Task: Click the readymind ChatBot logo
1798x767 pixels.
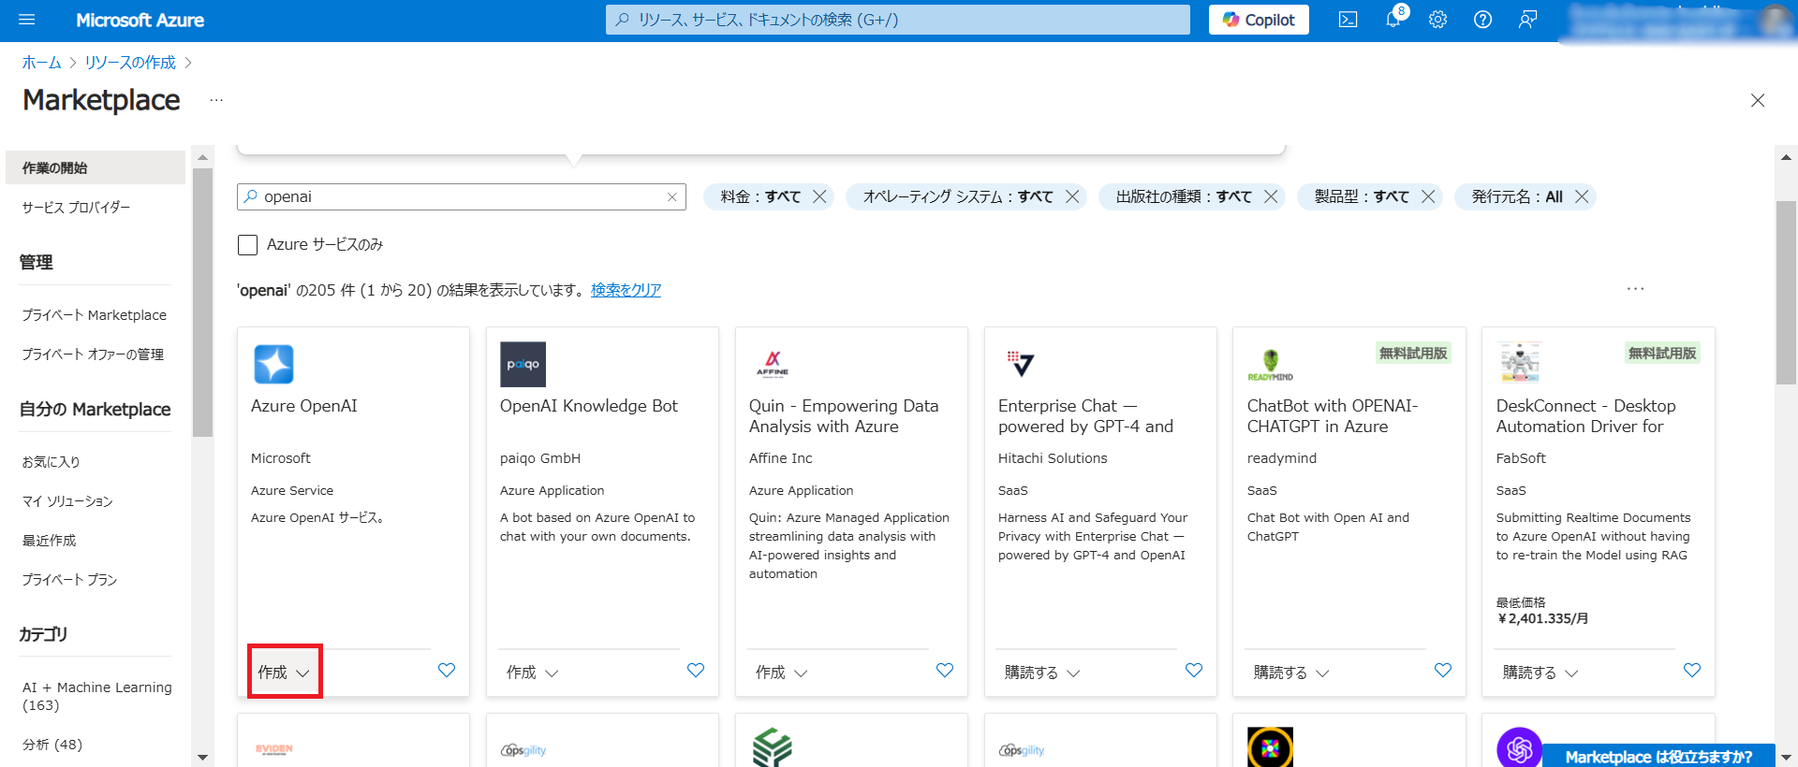Action: pyautogui.click(x=1271, y=365)
